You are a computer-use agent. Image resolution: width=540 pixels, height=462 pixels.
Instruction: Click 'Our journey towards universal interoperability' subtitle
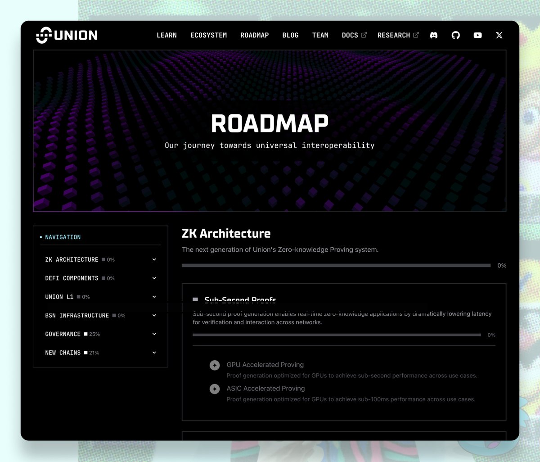(x=270, y=145)
